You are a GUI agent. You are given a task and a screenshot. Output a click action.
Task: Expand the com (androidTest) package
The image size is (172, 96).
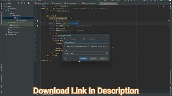pyautogui.click(x=8, y=23)
